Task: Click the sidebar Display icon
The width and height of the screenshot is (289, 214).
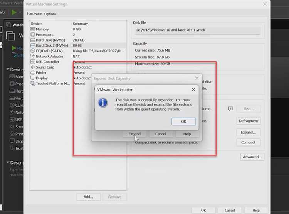Action: (x=12, y=141)
